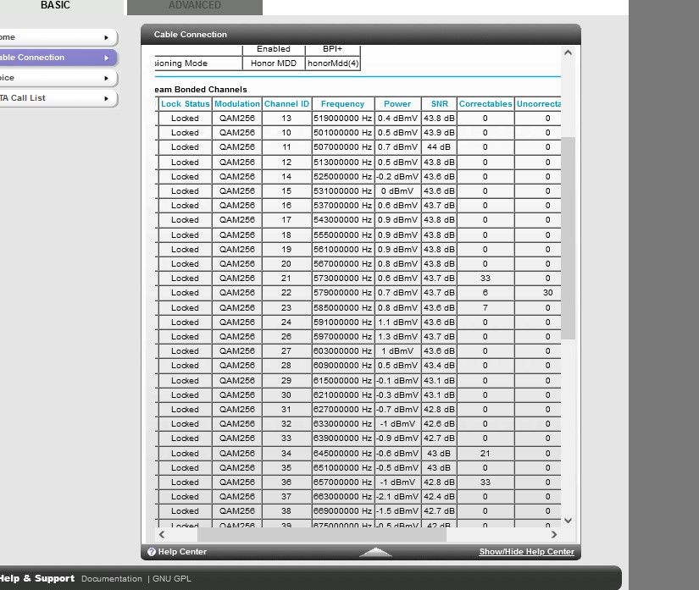Click the vertical scrollbar thumb

click(568, 237)
